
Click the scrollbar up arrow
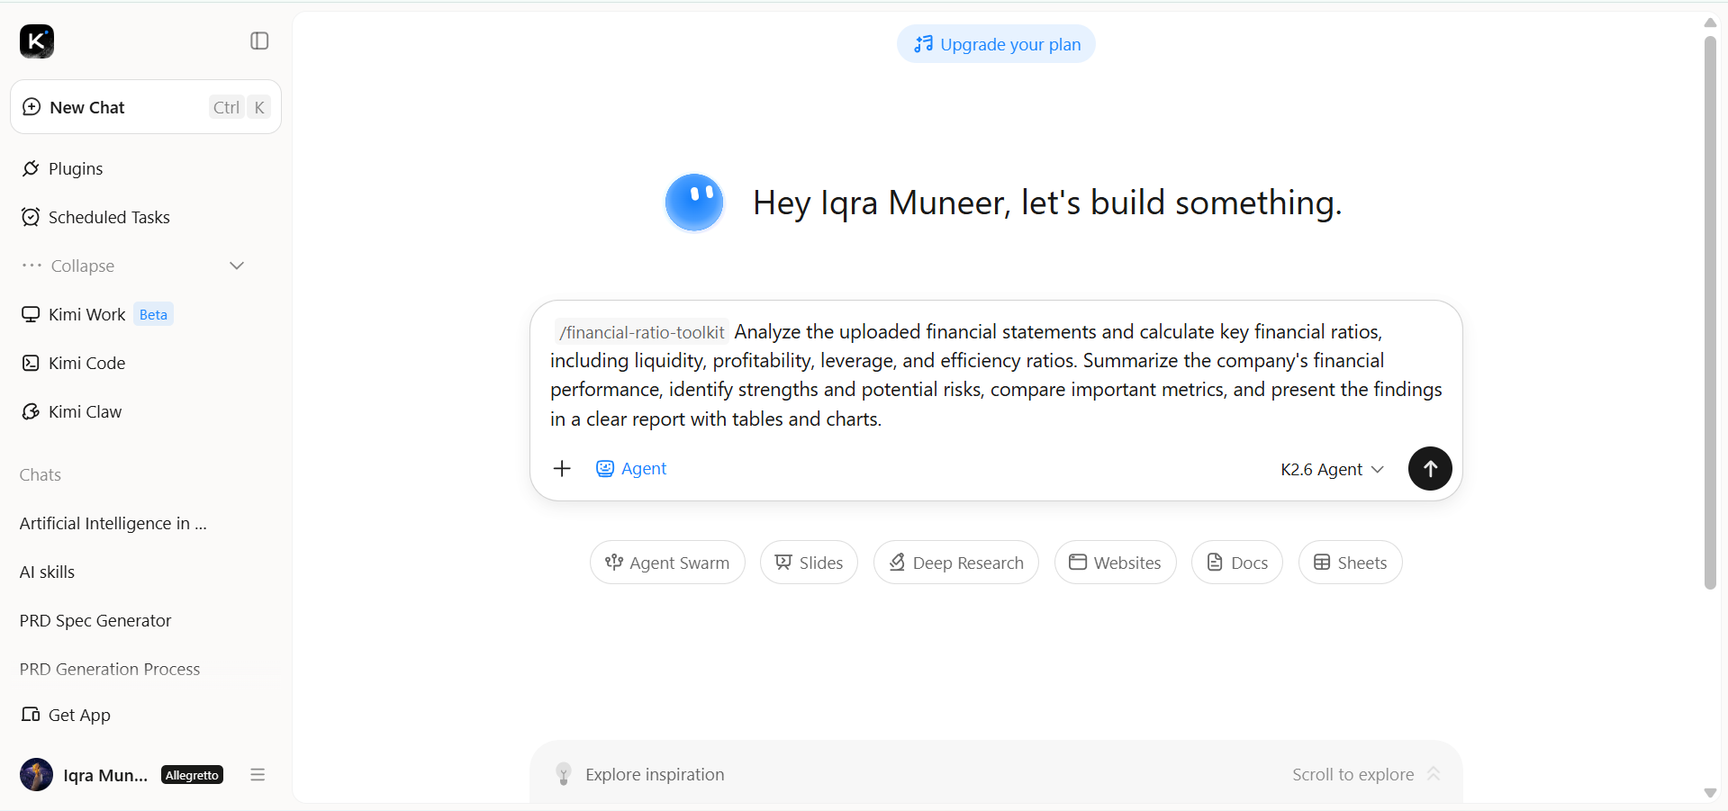(1710, 23)
